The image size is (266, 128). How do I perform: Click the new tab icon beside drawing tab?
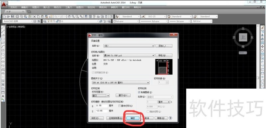(x=29, y=12)
